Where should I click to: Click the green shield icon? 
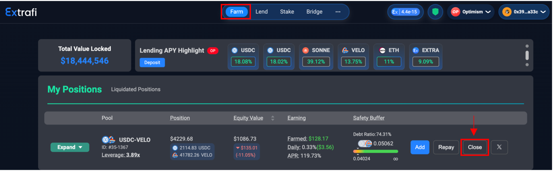435,12
